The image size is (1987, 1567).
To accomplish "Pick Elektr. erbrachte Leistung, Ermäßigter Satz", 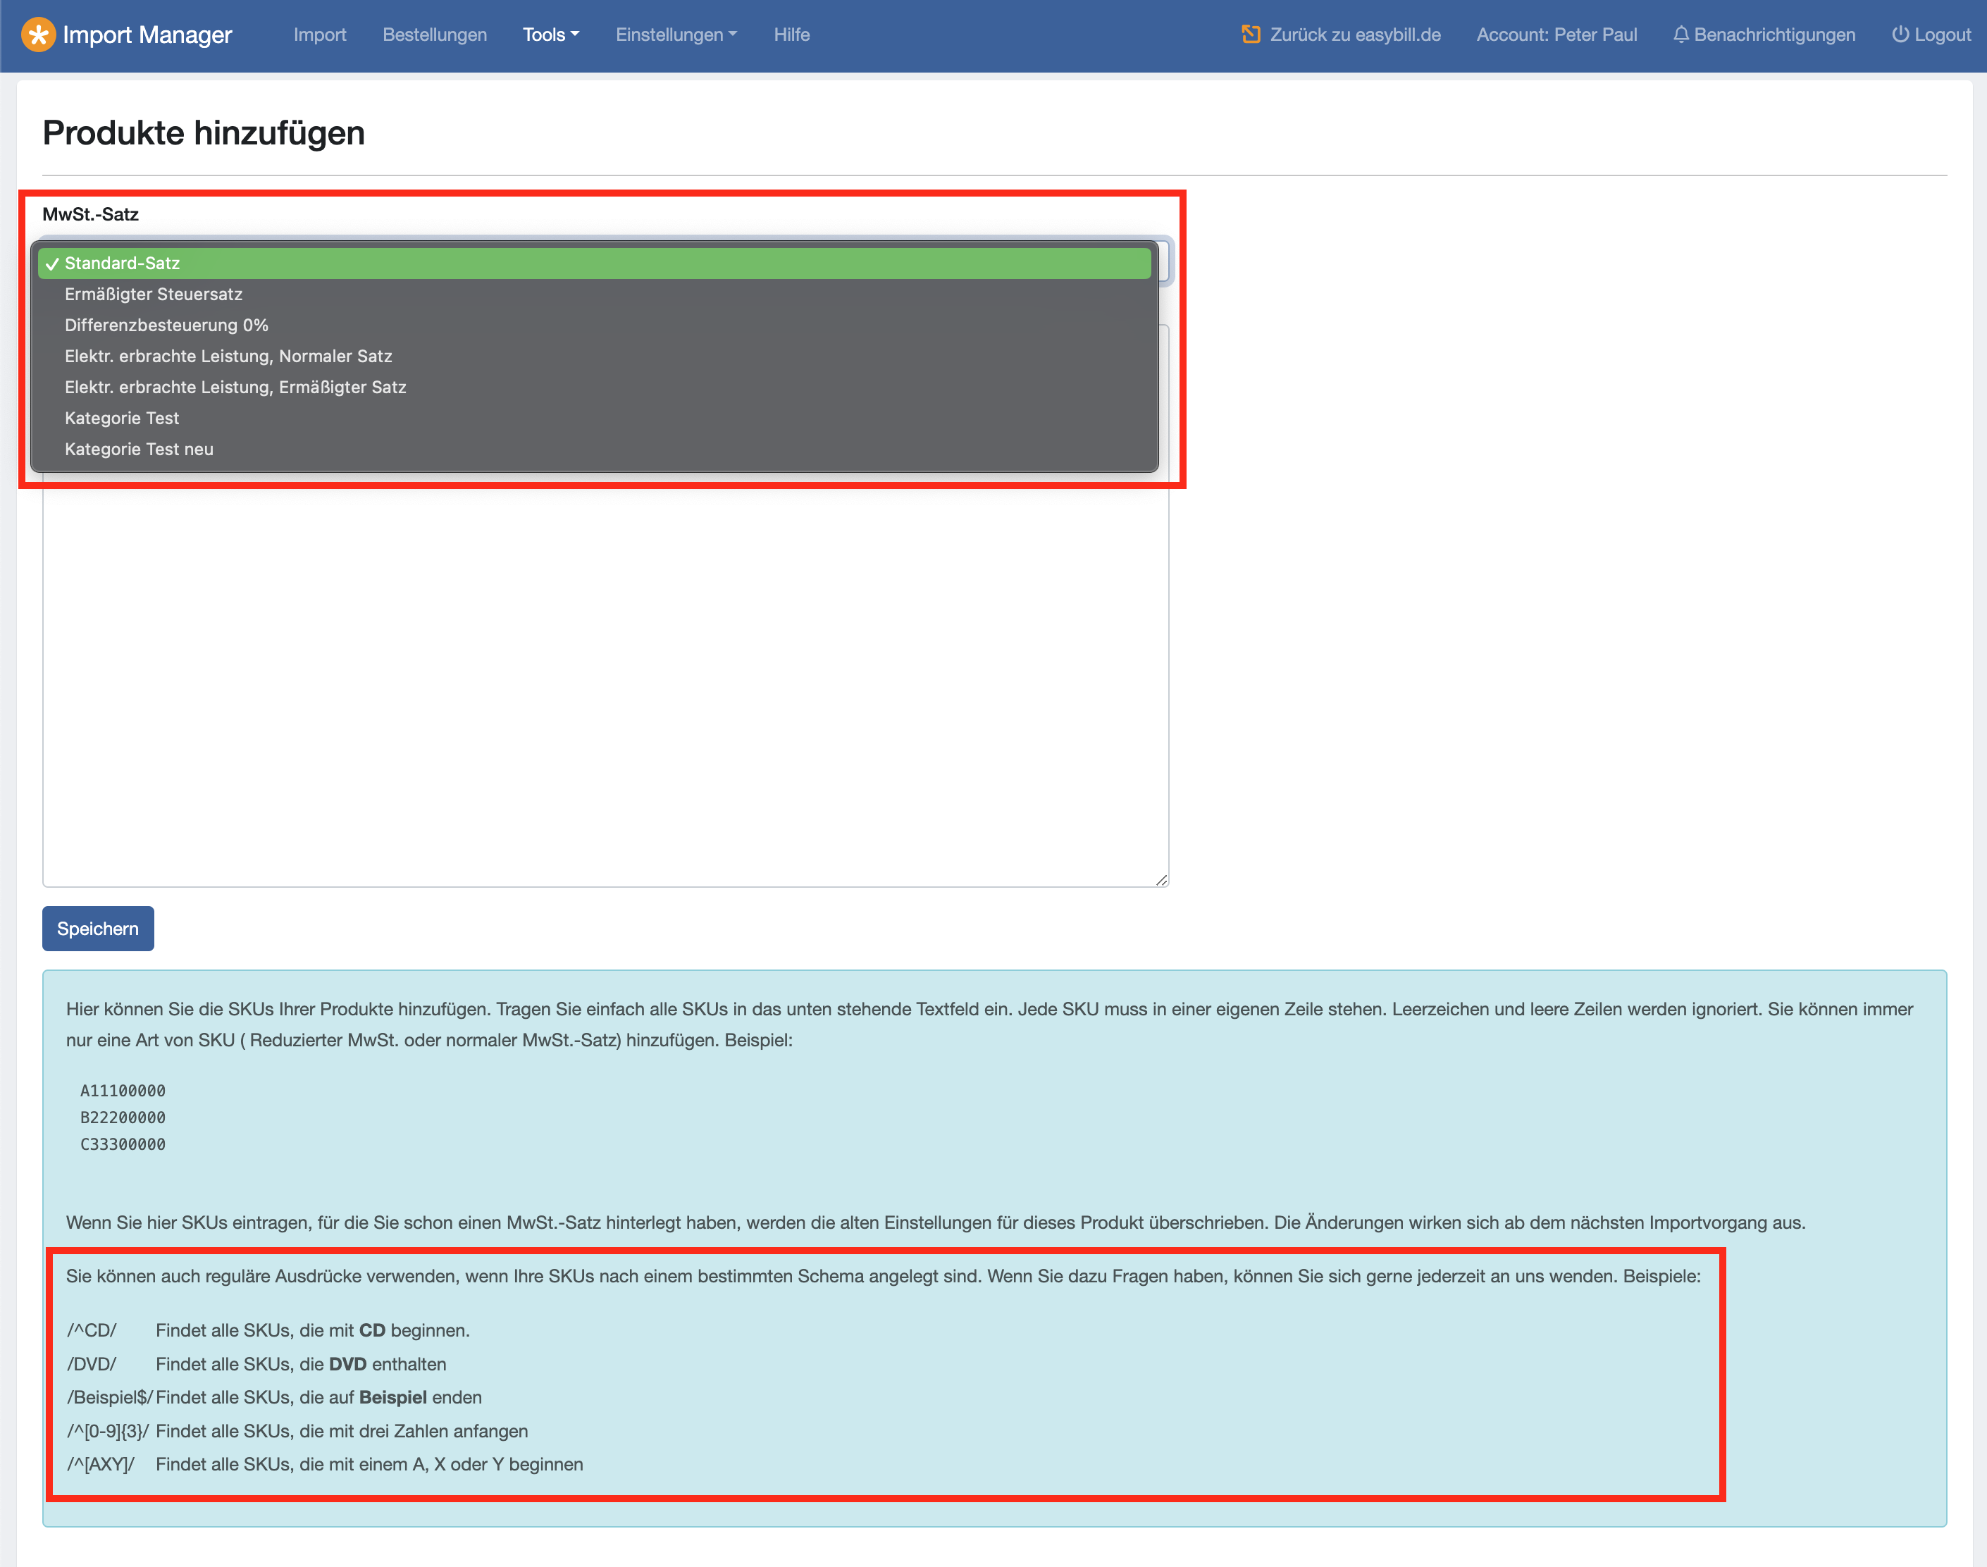I will (595, 387).
